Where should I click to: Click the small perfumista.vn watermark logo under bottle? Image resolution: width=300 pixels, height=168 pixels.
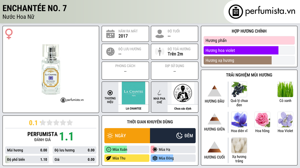[72, 100]
